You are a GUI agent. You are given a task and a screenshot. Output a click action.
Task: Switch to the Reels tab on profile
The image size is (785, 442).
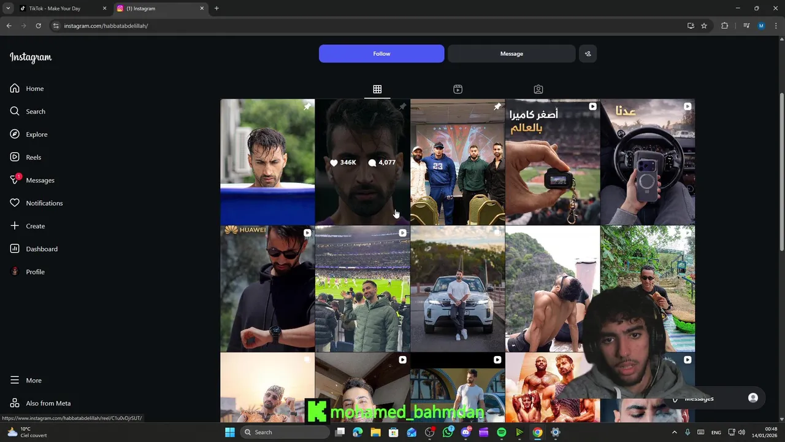point(458,89)
